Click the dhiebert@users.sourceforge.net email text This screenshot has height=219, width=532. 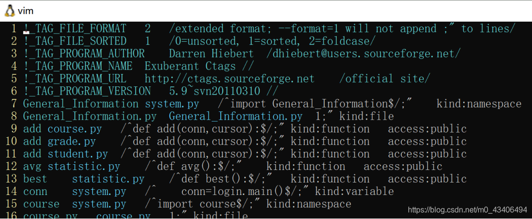363,54
